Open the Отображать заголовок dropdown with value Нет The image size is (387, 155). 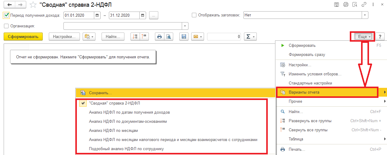(x=365, y=15)
